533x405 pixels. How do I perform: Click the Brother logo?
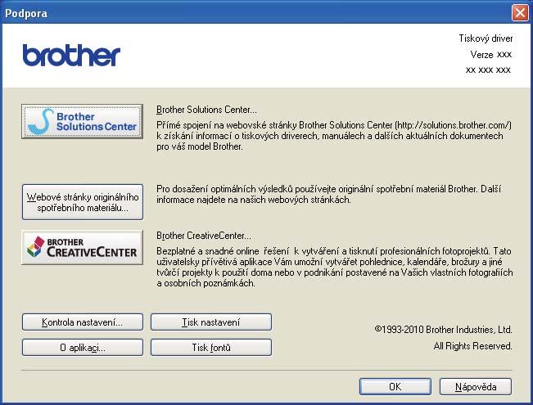71,55
